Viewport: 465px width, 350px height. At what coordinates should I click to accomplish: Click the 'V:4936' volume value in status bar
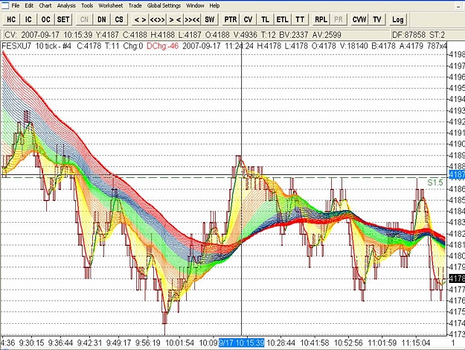coord(246,35)
